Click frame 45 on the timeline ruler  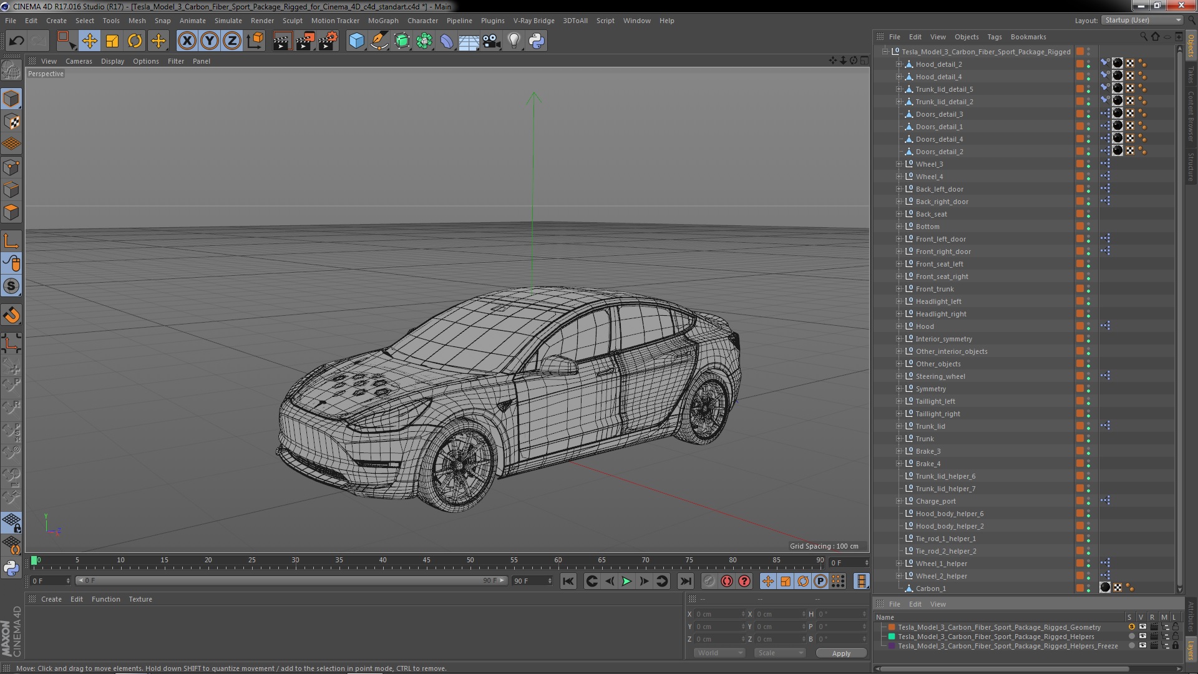tap(427, 560)
